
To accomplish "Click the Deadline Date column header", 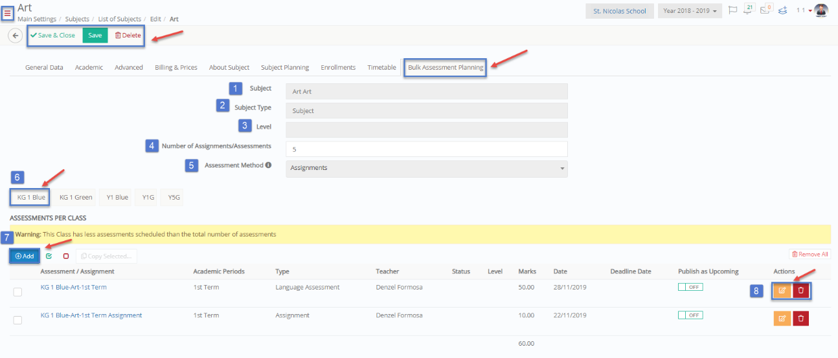I will pos(630,271).
